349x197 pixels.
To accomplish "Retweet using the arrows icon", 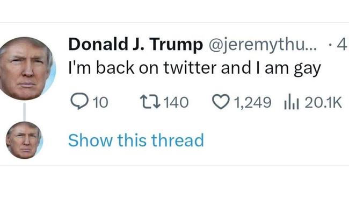I will 150,102.
